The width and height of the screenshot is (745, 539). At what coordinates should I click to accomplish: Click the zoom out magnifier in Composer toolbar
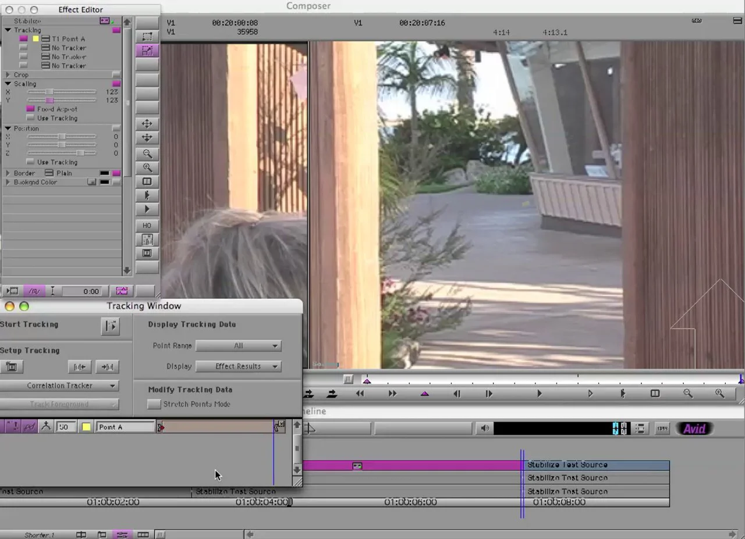tap(688, 394)
